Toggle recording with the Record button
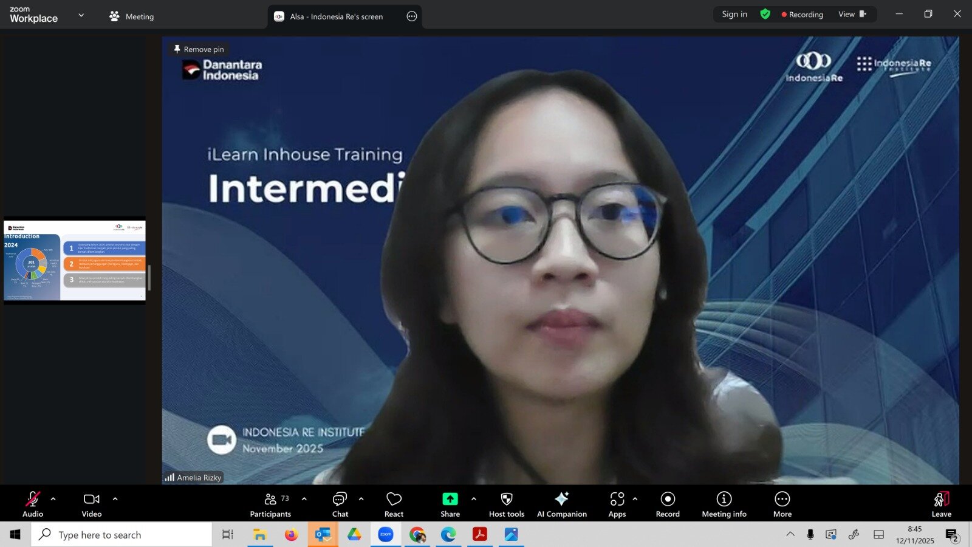Viewport: 972px width, 547px height. 668,504
